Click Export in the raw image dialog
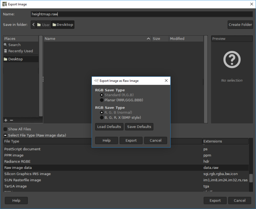This screenshot has height=209, width=256. (131, 141)
